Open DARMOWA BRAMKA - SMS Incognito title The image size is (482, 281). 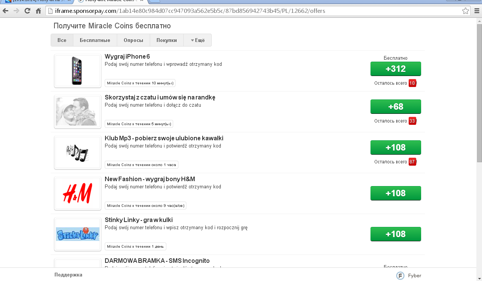[157, 261]
